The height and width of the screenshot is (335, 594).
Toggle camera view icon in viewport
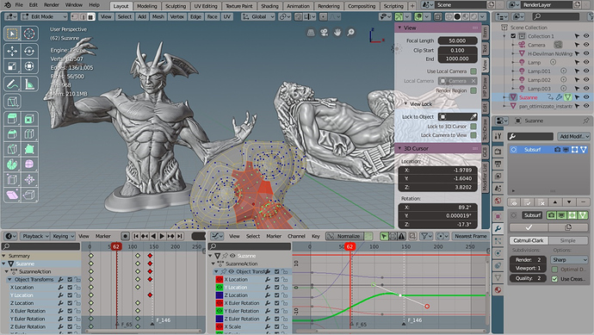324,33
